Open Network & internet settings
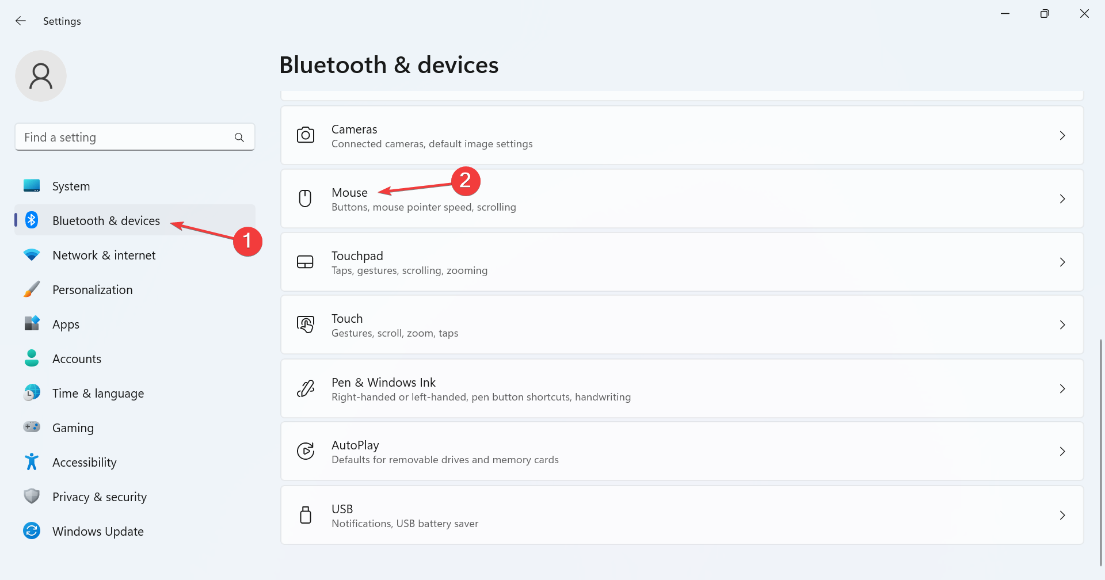 click(x=104, y=255)
